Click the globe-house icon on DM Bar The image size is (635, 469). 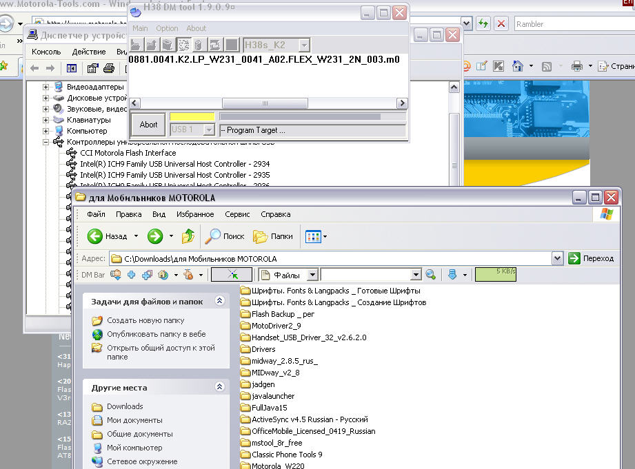163,275
